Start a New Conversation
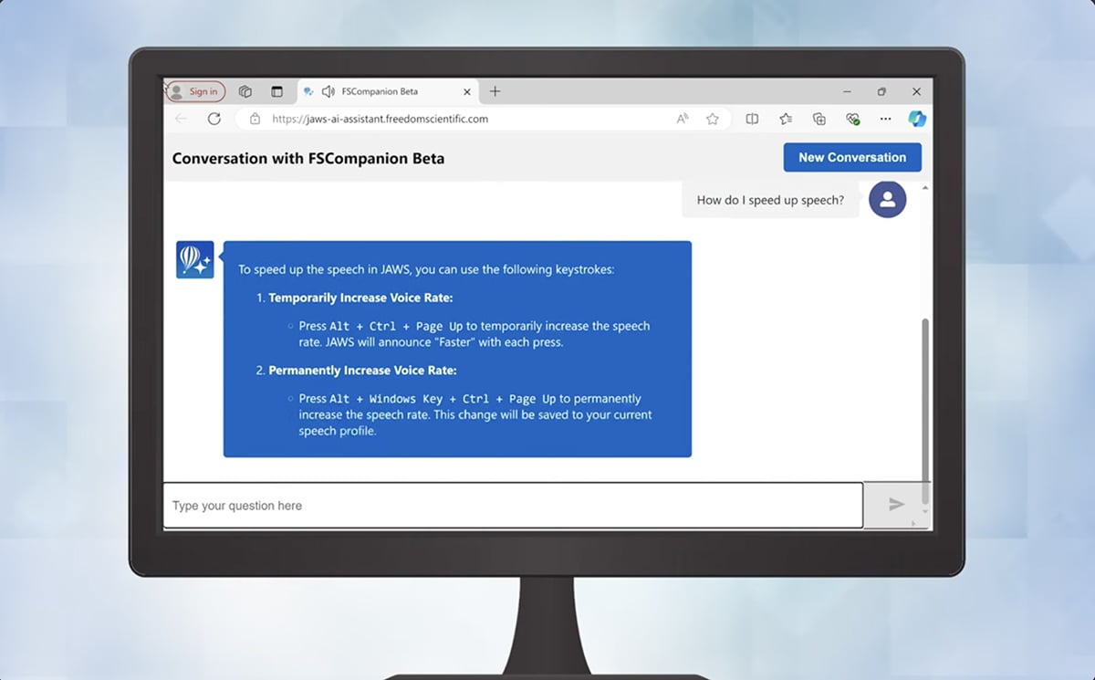Viewport: 1095px width, 680px height. tap(851, 157)
